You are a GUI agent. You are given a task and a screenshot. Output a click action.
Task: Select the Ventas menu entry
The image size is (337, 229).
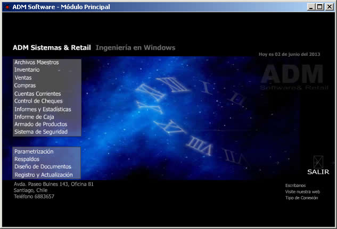[23, 78]
